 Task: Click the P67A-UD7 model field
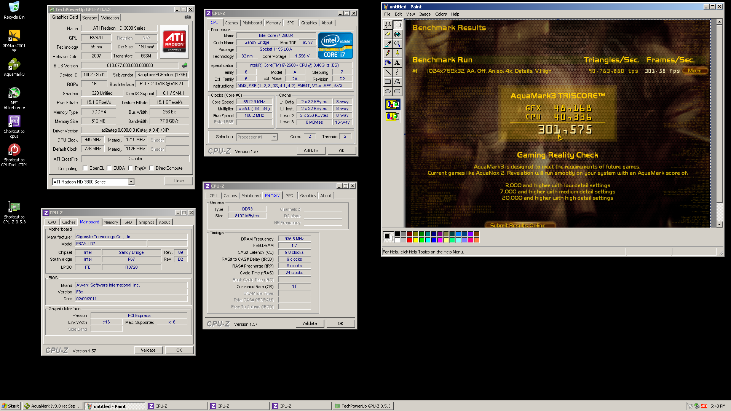pos(110,244)
